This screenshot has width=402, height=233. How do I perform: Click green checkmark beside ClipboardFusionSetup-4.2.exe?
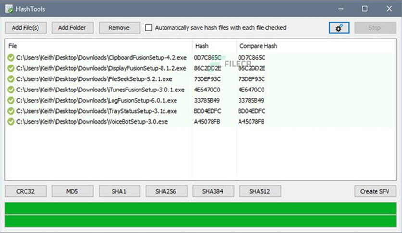click(x=11, y=58)
